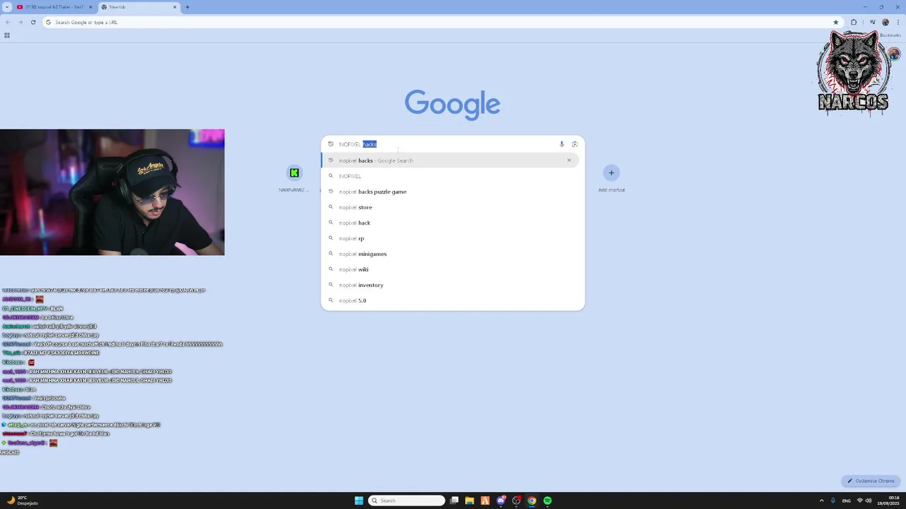Bookmark this page with the star icon
The image size is (906, 509).
pos(836,22)
